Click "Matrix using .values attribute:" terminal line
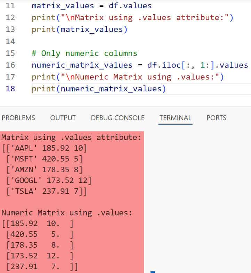This screenshot has height=273, width=251. 71,138
